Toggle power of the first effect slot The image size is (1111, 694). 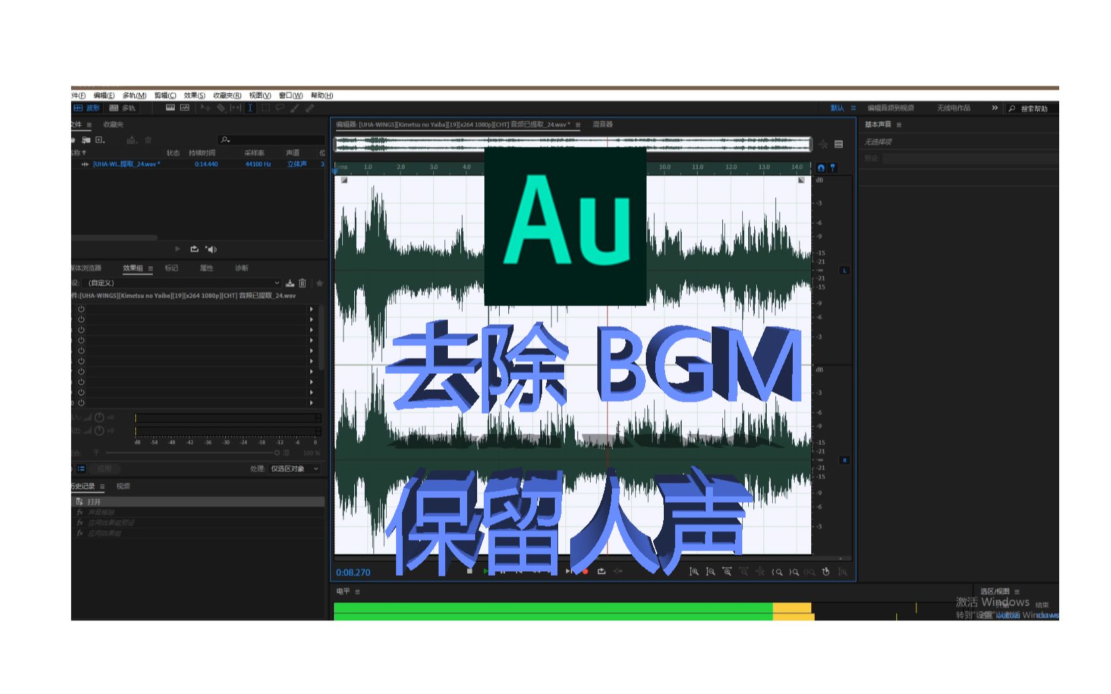81,309
